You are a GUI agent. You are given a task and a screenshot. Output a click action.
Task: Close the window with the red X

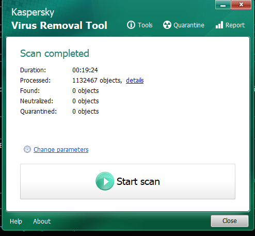click(241, 5)
